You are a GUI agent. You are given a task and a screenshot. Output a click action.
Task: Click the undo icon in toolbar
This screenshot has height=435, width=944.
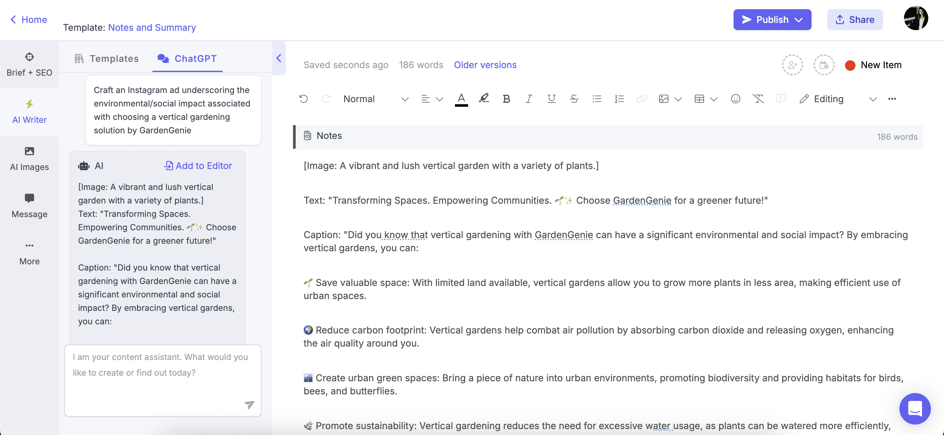pyautogui.click(x=305, y=98)
